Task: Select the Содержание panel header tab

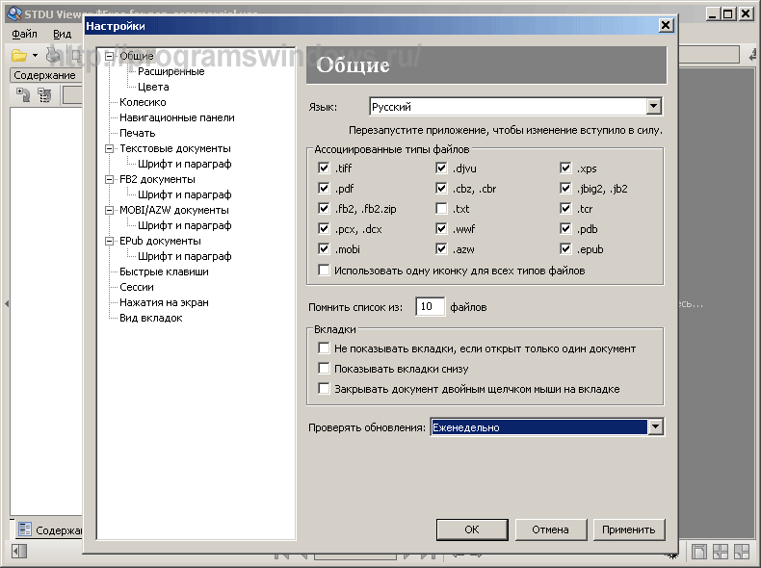Action: pyautogui.click(x=44, y=75)
